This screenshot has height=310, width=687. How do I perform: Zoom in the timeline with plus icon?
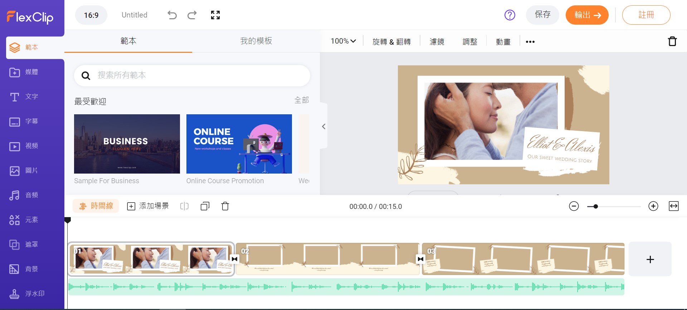tap(653, 206)
